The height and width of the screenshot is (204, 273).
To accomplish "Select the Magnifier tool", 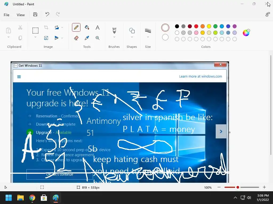I will coord(98,38).
